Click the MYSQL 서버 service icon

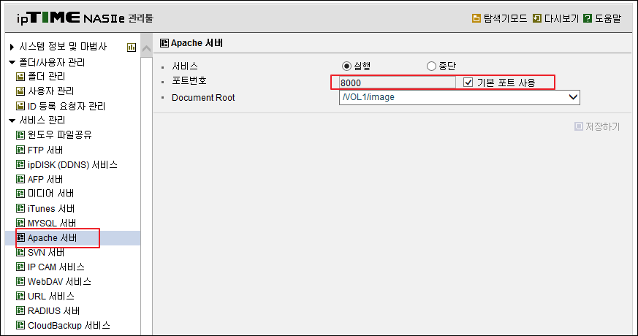[x=20, y=223]
